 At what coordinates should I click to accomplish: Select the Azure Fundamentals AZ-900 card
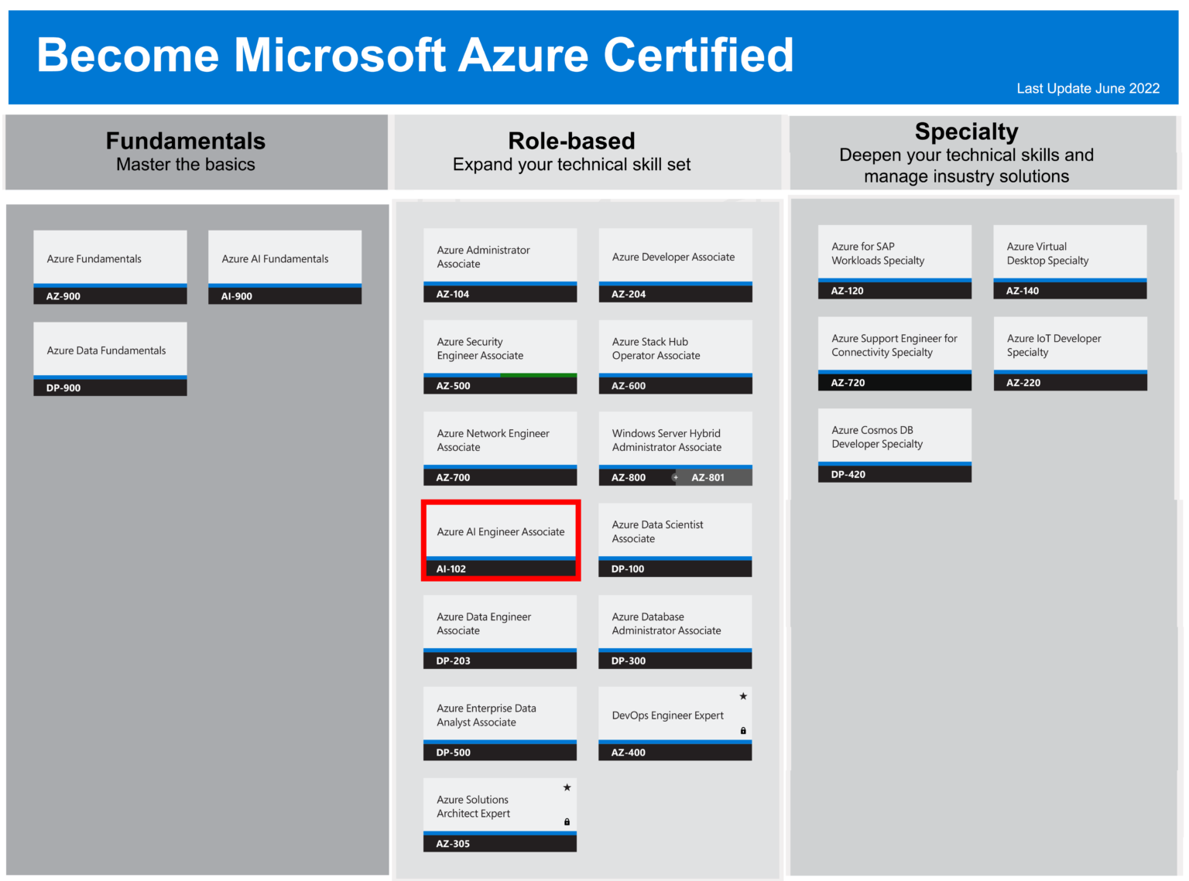[x=109, y=267]
